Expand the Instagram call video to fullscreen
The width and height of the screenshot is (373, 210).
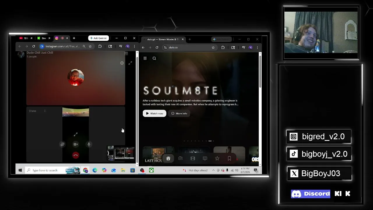pos(130,63)
